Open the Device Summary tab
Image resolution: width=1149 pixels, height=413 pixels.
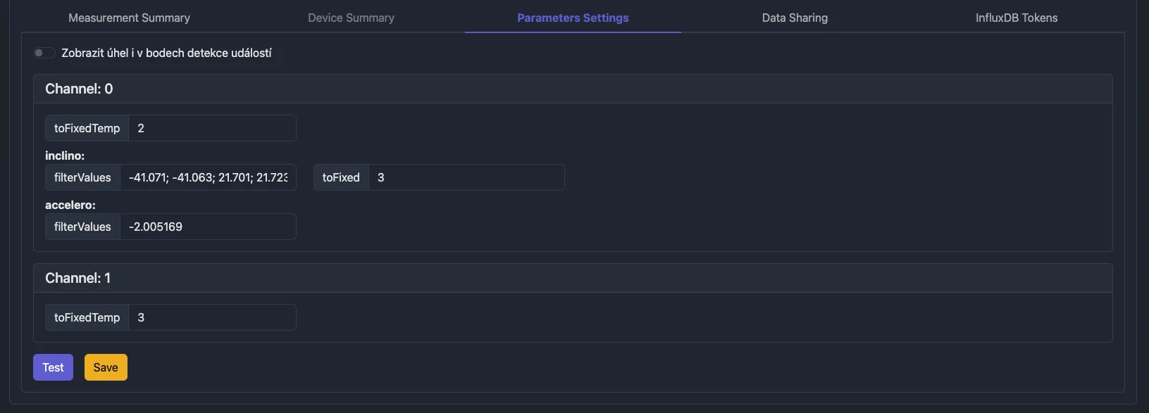[351, 18]
